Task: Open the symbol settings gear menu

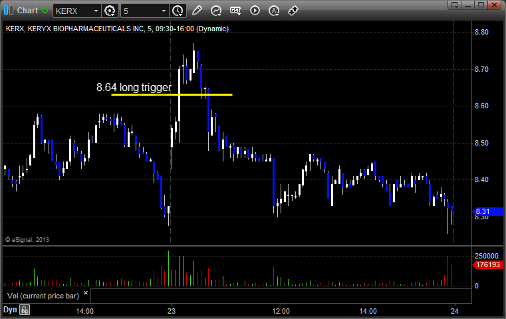Action: coord(110,11)
